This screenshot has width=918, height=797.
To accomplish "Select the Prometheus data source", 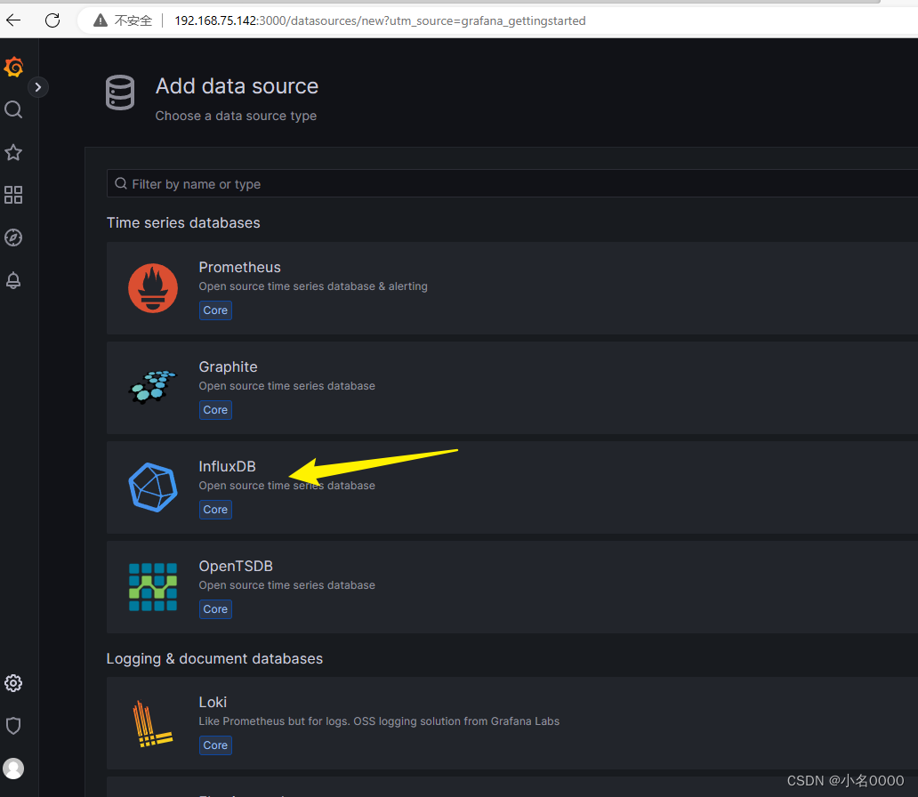I will point(512,288).
